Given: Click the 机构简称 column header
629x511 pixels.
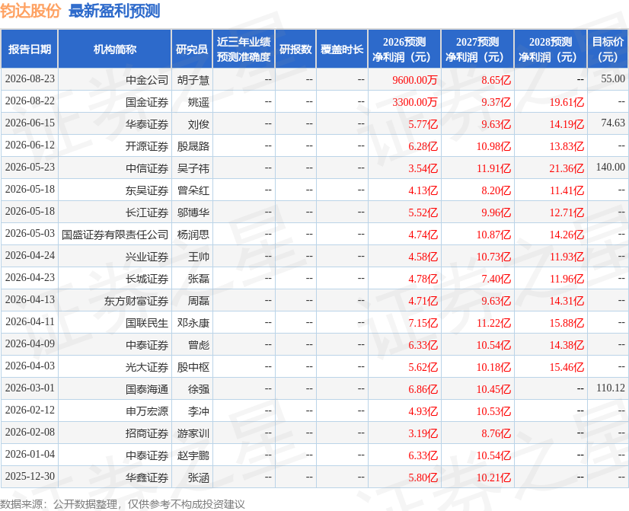Looking at the screenshot, I should pos(115,49).
